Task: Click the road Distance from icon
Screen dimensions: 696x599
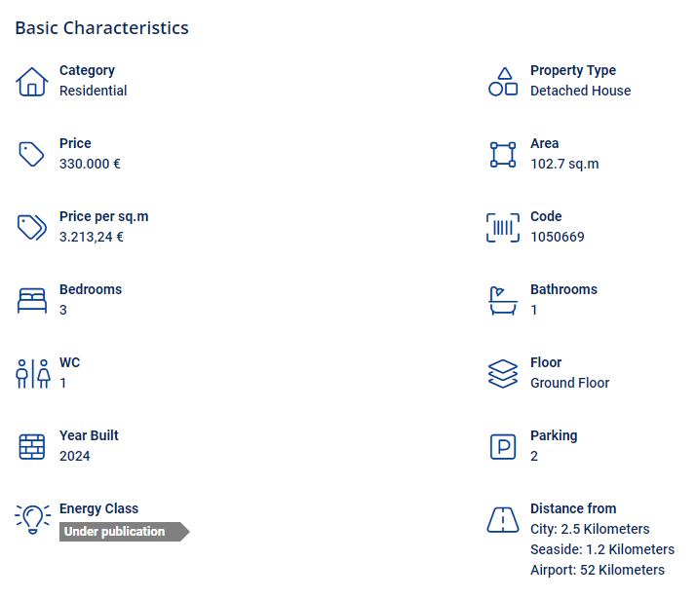Action: pyautogui.click(x=503, y=520)
